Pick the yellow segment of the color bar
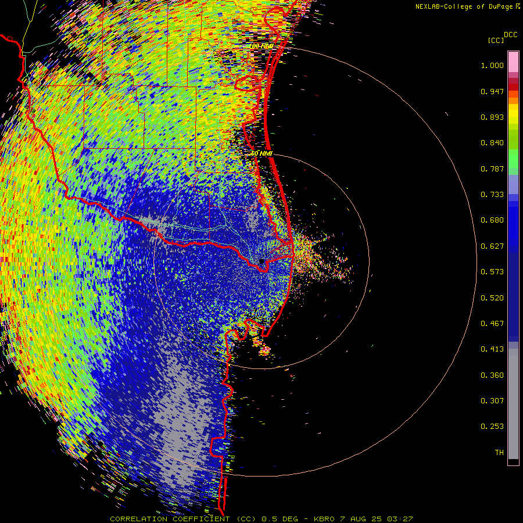The image size is (523, 523). 513,114
